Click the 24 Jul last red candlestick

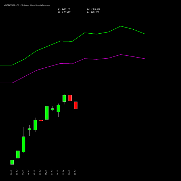(76, 105)
